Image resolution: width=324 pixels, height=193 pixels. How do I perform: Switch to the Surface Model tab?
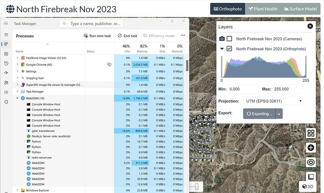tap(301, 9)
